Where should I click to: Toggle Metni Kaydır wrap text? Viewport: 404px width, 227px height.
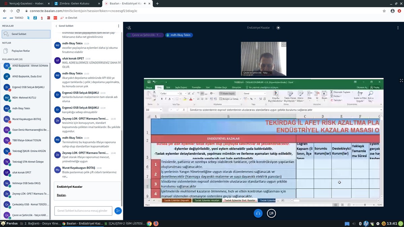click(x=227, y=93)
